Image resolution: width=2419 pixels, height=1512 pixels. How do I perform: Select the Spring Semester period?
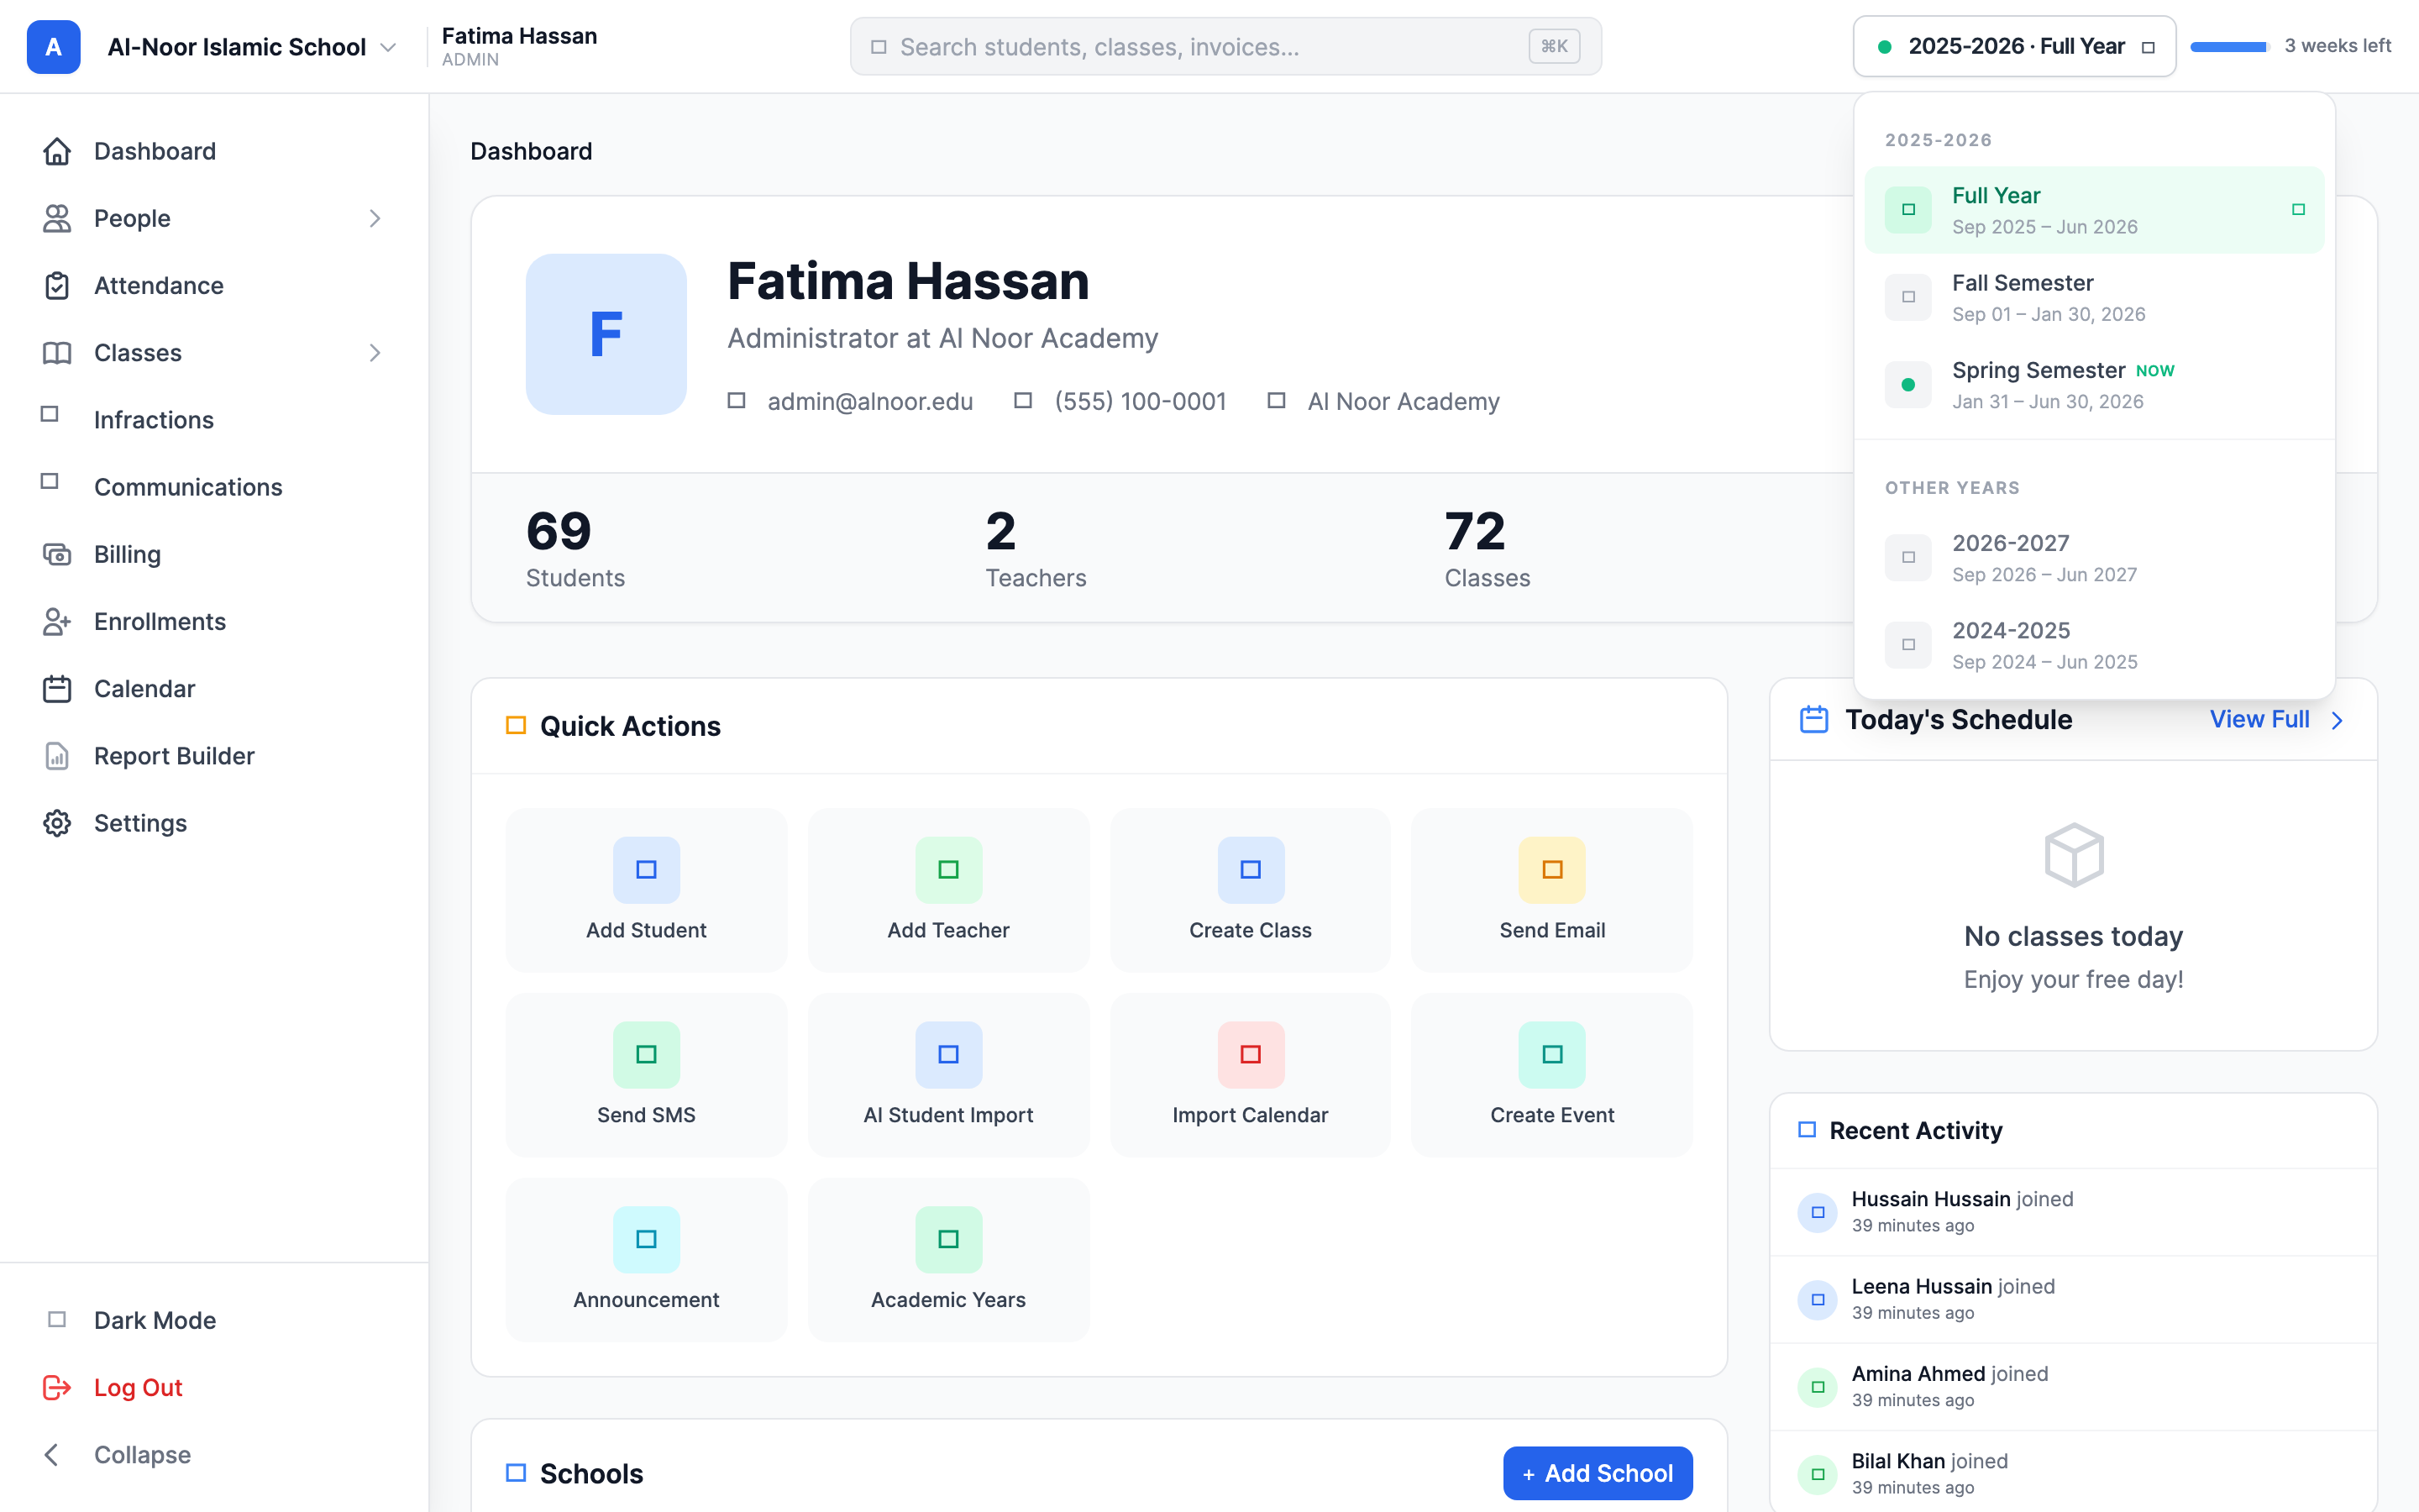tap(2094, 384)
